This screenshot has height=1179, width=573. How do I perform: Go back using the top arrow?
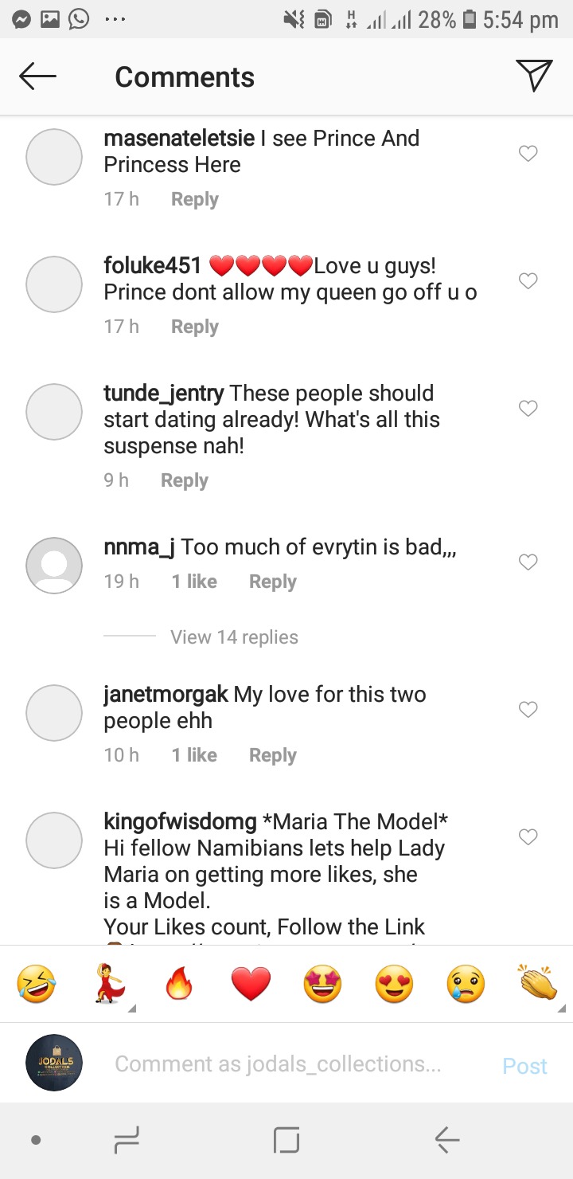tap(37, 76)
